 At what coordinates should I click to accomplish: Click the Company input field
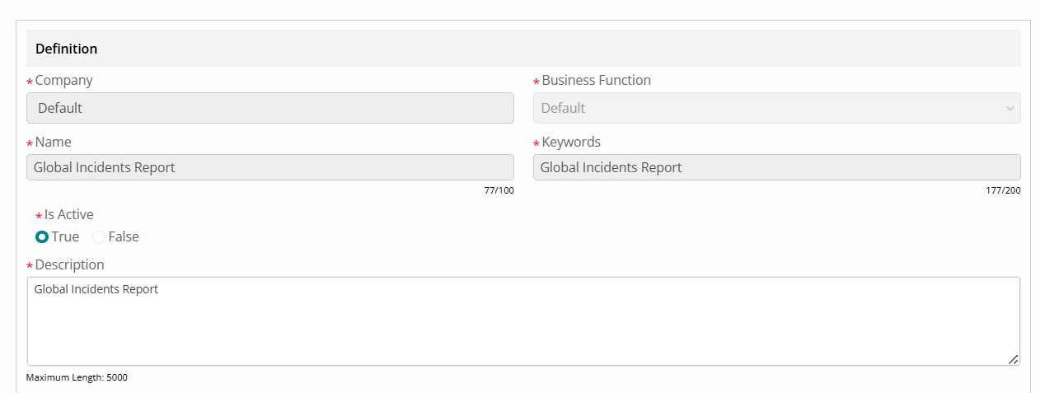pyautogui.click(x=270, y=108)
